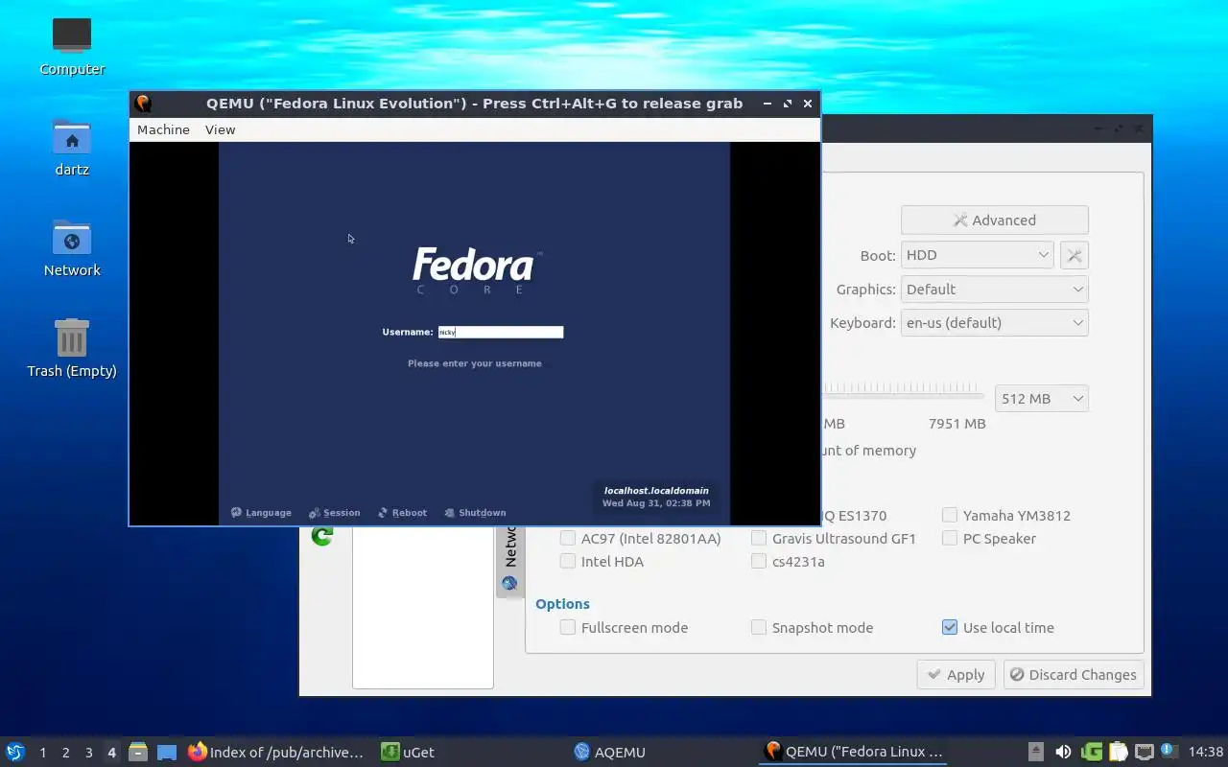Click the localhost.localdomain hostname text
The height and width of the screenshot is (767, 1228).
pyautogui.click(x=656, y=491)
